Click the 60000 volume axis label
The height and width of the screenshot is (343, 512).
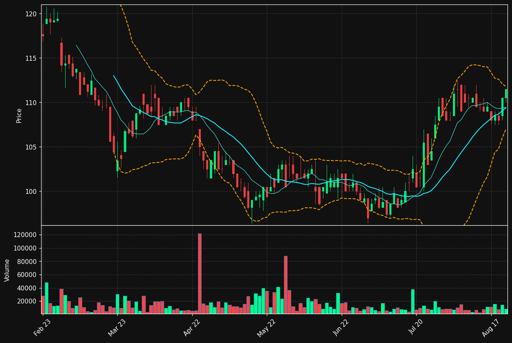27,275
